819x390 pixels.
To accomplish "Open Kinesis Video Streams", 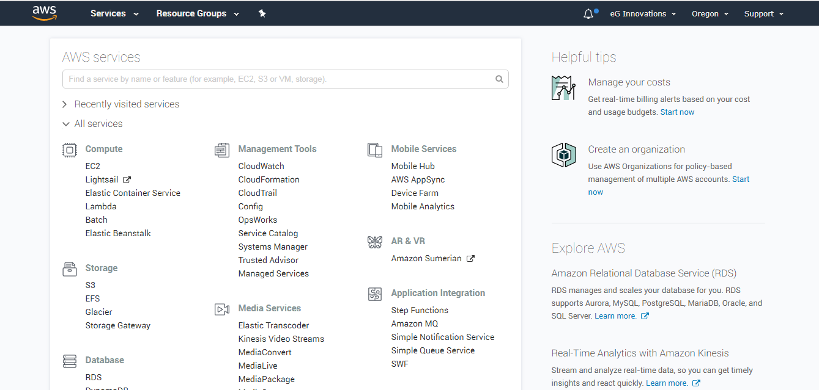I will (281, 339).
